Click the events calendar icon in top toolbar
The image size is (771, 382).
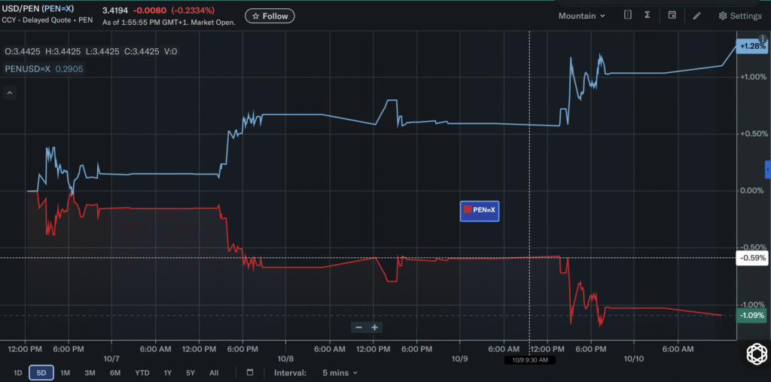coord(672,15)
